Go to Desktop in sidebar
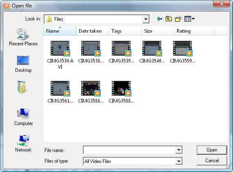Viewport: 233px width, 172px height. point(23,64)
